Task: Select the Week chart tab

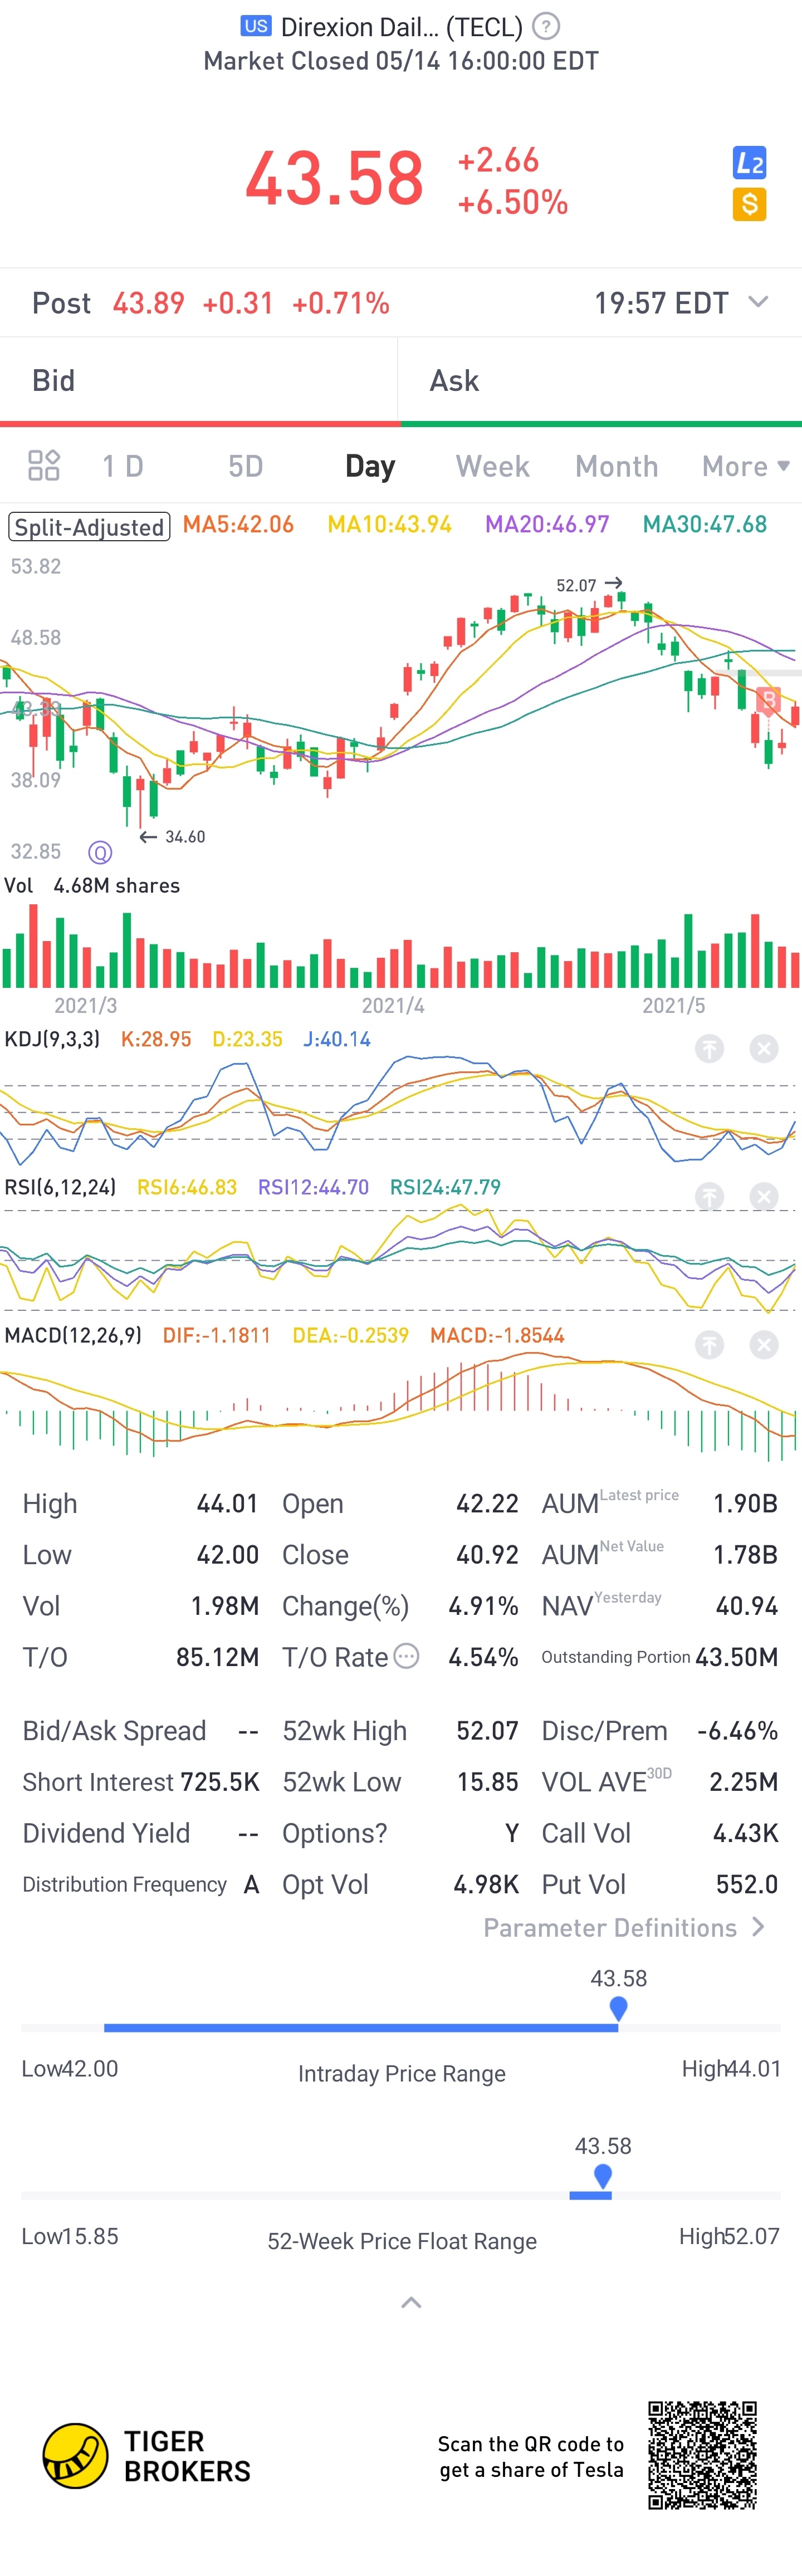Action: (492, 466)
